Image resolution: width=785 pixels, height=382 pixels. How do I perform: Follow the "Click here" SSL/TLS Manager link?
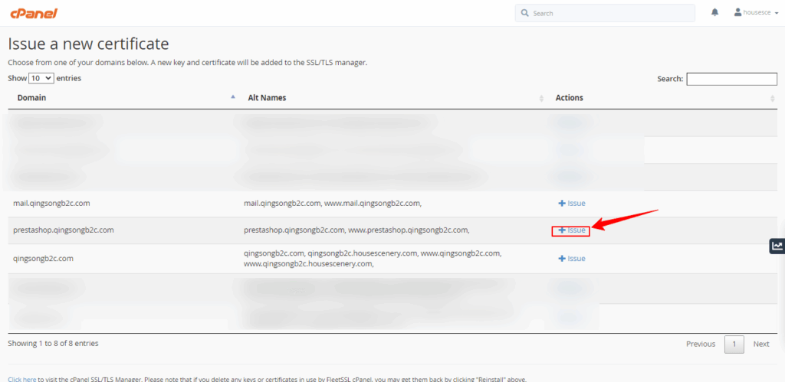click(x=21, y=379)
